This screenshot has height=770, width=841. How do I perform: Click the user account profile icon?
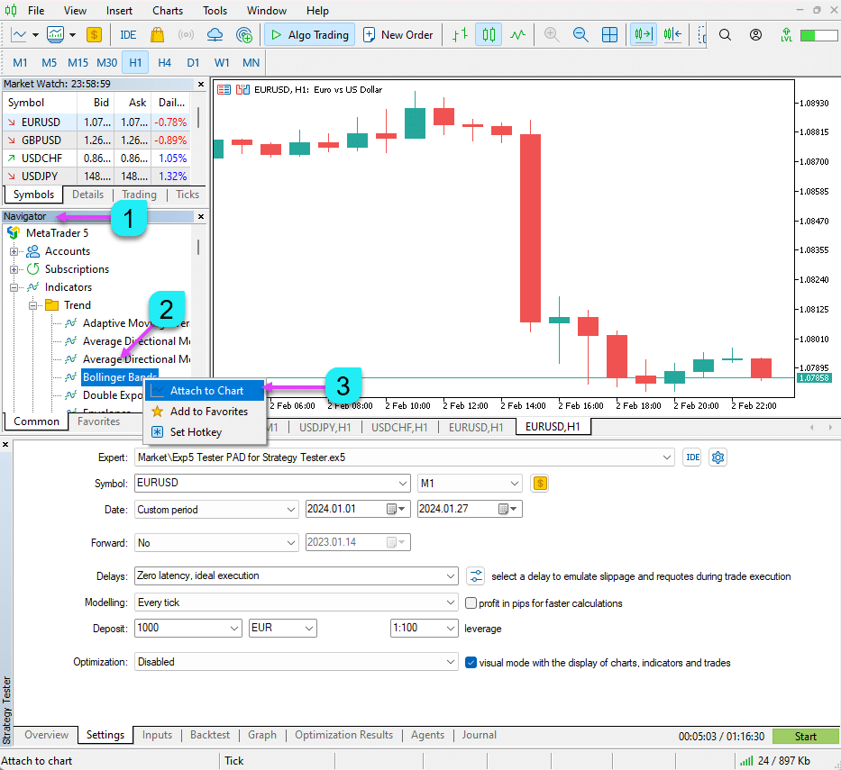[x=755, y=35]
